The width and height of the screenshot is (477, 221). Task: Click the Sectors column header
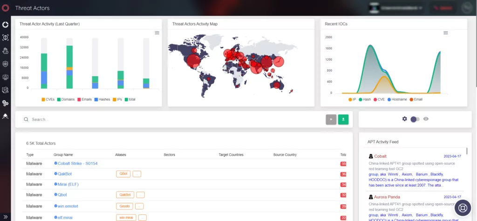(x=170, y=155)
